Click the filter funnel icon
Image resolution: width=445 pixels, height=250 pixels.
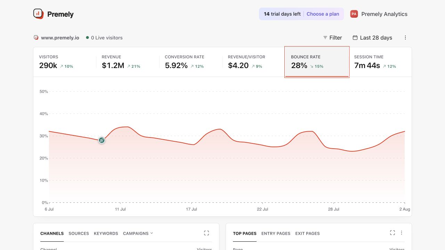(x=325, y=37)
